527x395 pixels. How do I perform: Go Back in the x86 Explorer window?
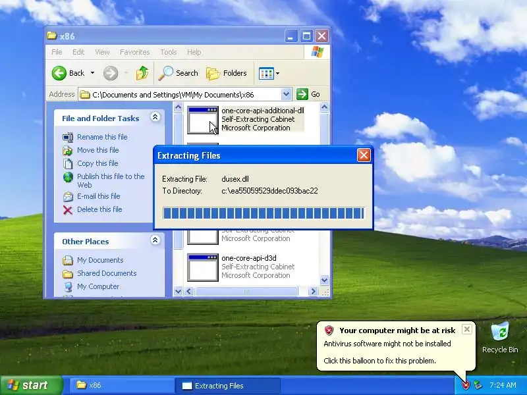69,73
